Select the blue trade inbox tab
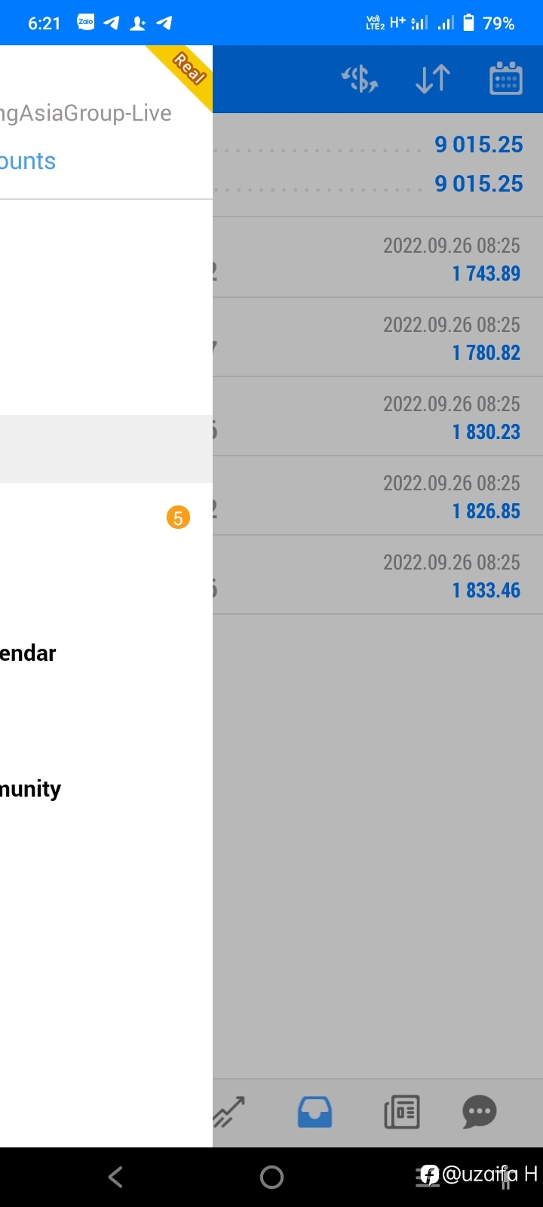543x1207 pixels. point(314,1112)
